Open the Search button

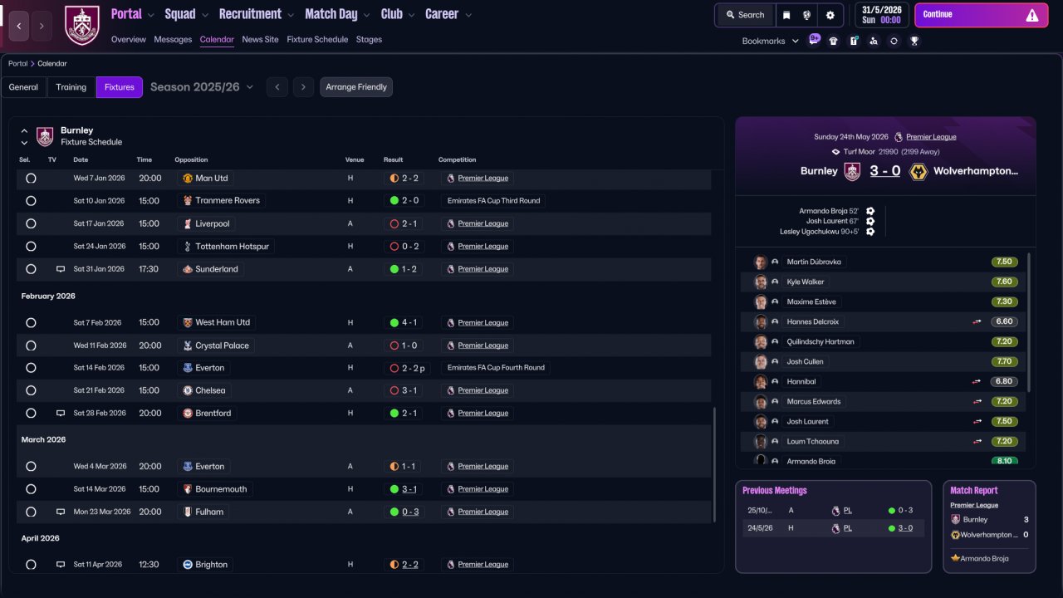(x=745, y=15)
